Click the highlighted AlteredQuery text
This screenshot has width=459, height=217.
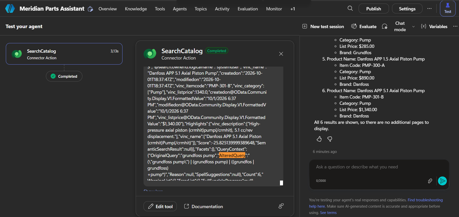(232, 155)
